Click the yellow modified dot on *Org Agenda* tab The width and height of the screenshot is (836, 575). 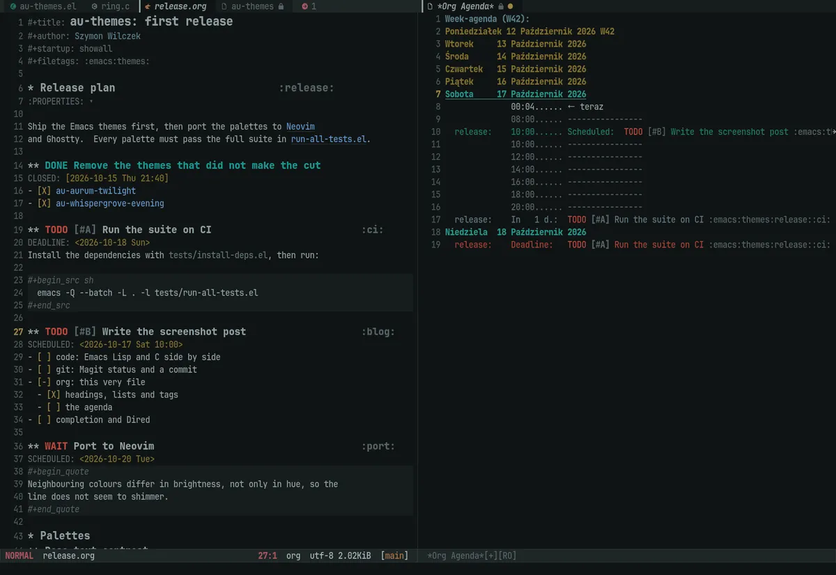point(510,6)
